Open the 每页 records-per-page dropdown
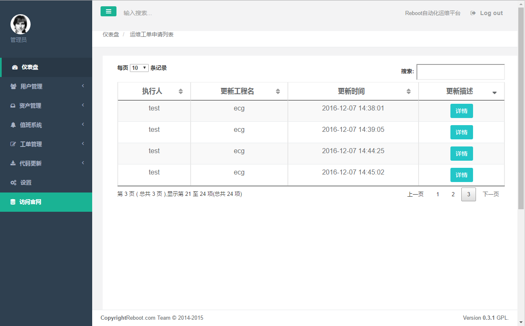This screenshot has width=525, height=326. click(139, 67)
